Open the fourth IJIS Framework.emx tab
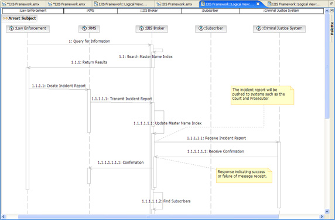The width and height of the screenshot is (335, 220). click(175, 4)
